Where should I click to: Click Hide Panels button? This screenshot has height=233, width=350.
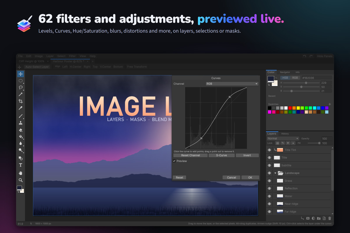point(324,56)
